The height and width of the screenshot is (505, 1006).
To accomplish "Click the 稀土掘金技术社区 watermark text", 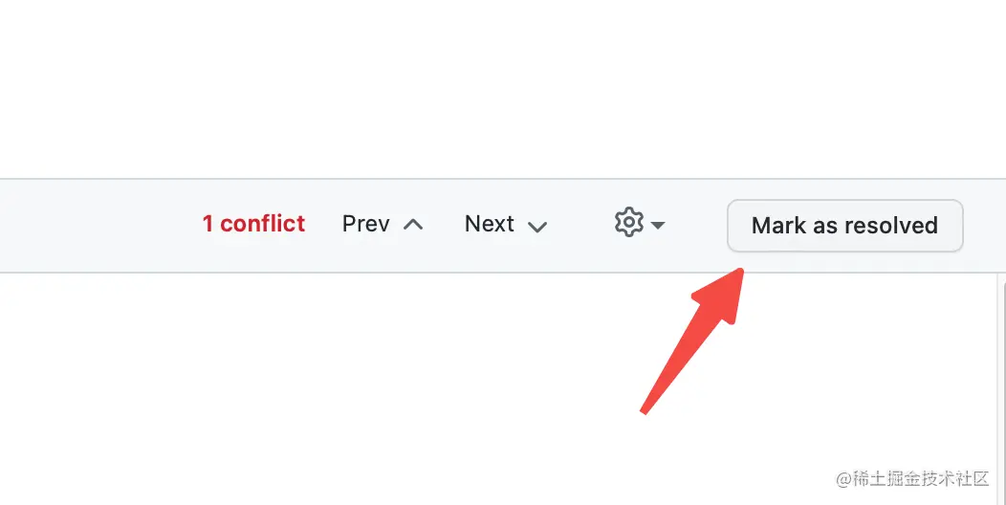I will pos(920,478).
